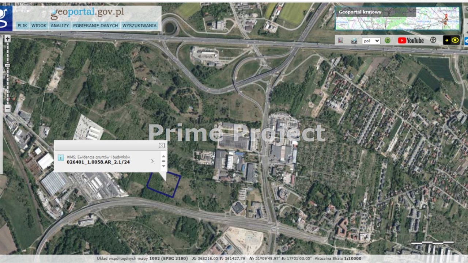
Task: Open the YouTube channel link
Action: [411, 41]
